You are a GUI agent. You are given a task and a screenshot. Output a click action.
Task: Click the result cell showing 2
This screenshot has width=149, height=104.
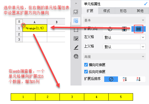coord(47,97)
